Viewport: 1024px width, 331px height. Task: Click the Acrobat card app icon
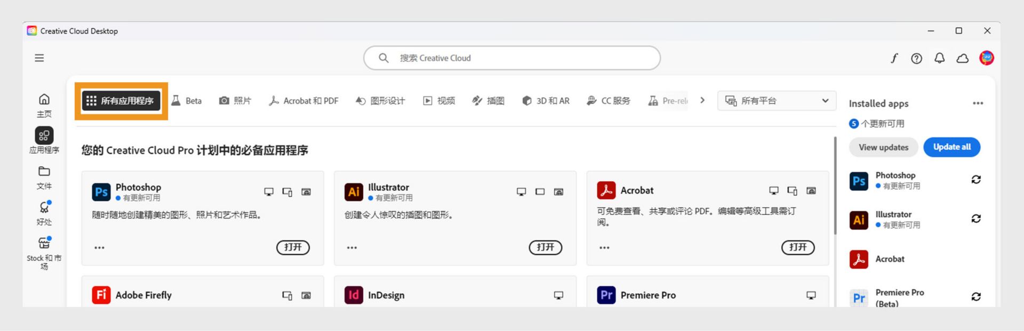point(606,190)
